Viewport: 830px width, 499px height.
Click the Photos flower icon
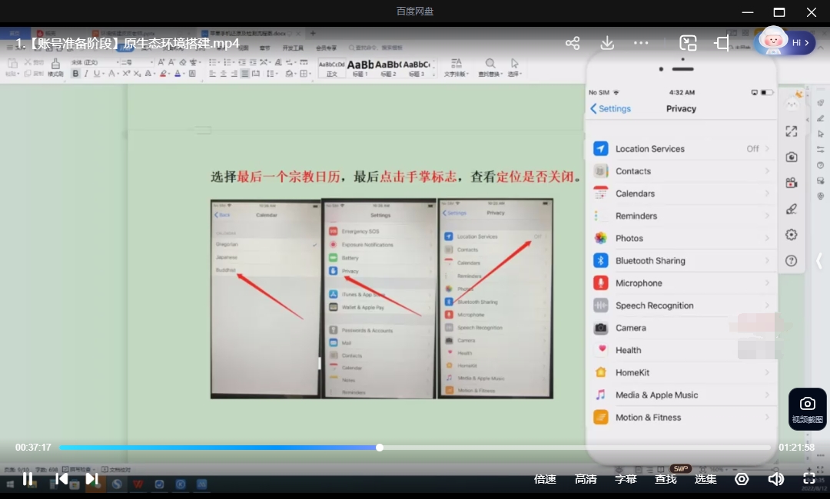click(600, 239)
